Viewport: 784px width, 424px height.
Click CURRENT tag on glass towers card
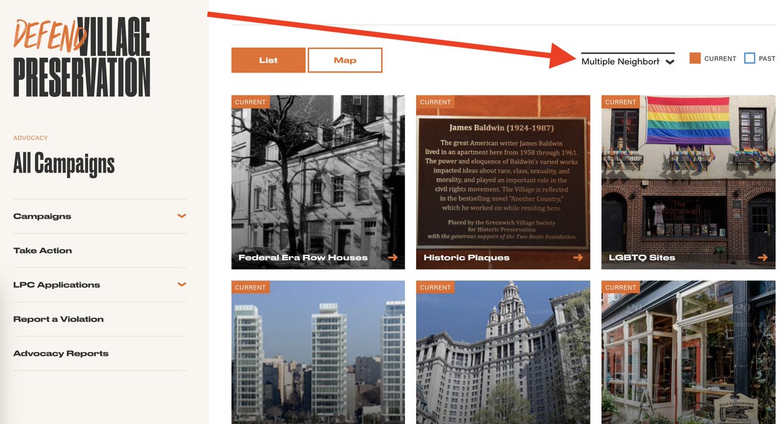(250, 287)
